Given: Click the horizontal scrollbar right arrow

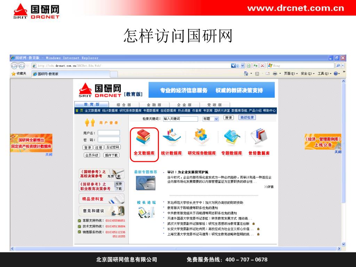Looking at the screenshot, I should click(339, 249).
